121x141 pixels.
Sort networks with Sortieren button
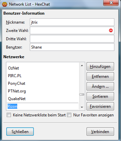click(100, 96)
